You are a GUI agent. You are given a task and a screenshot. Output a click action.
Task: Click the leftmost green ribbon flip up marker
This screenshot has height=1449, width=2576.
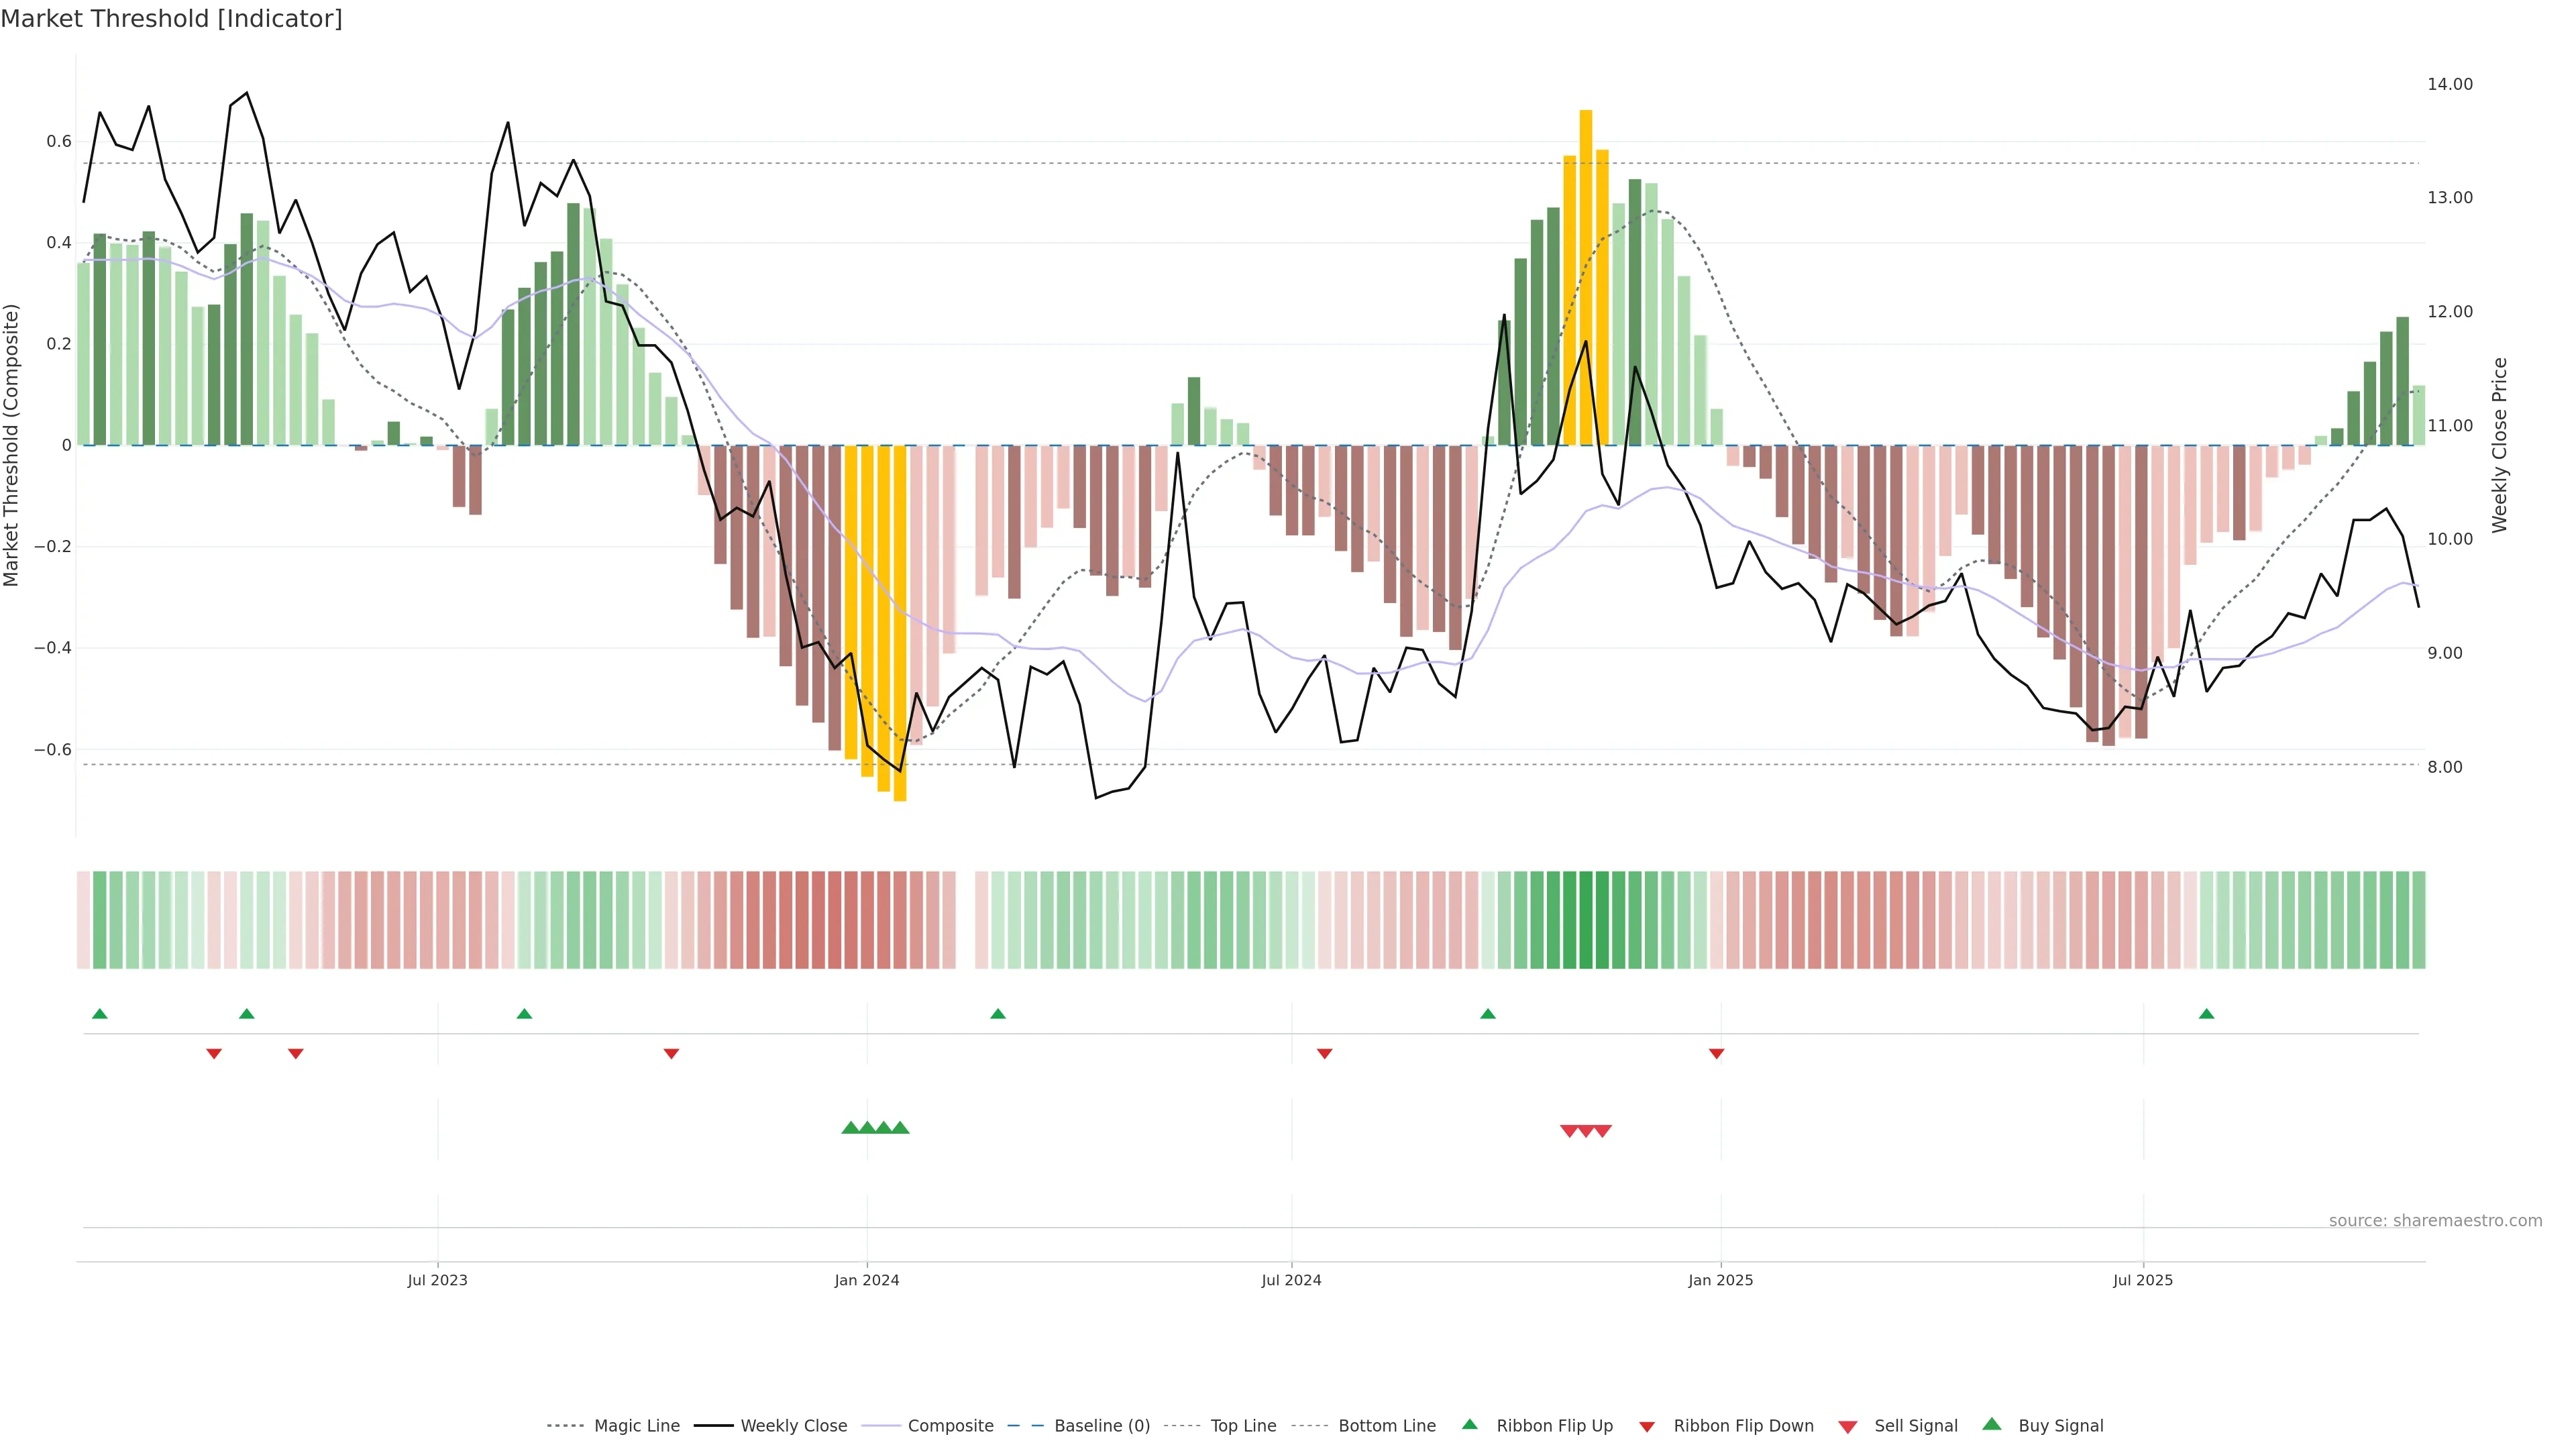point(99,1014)
